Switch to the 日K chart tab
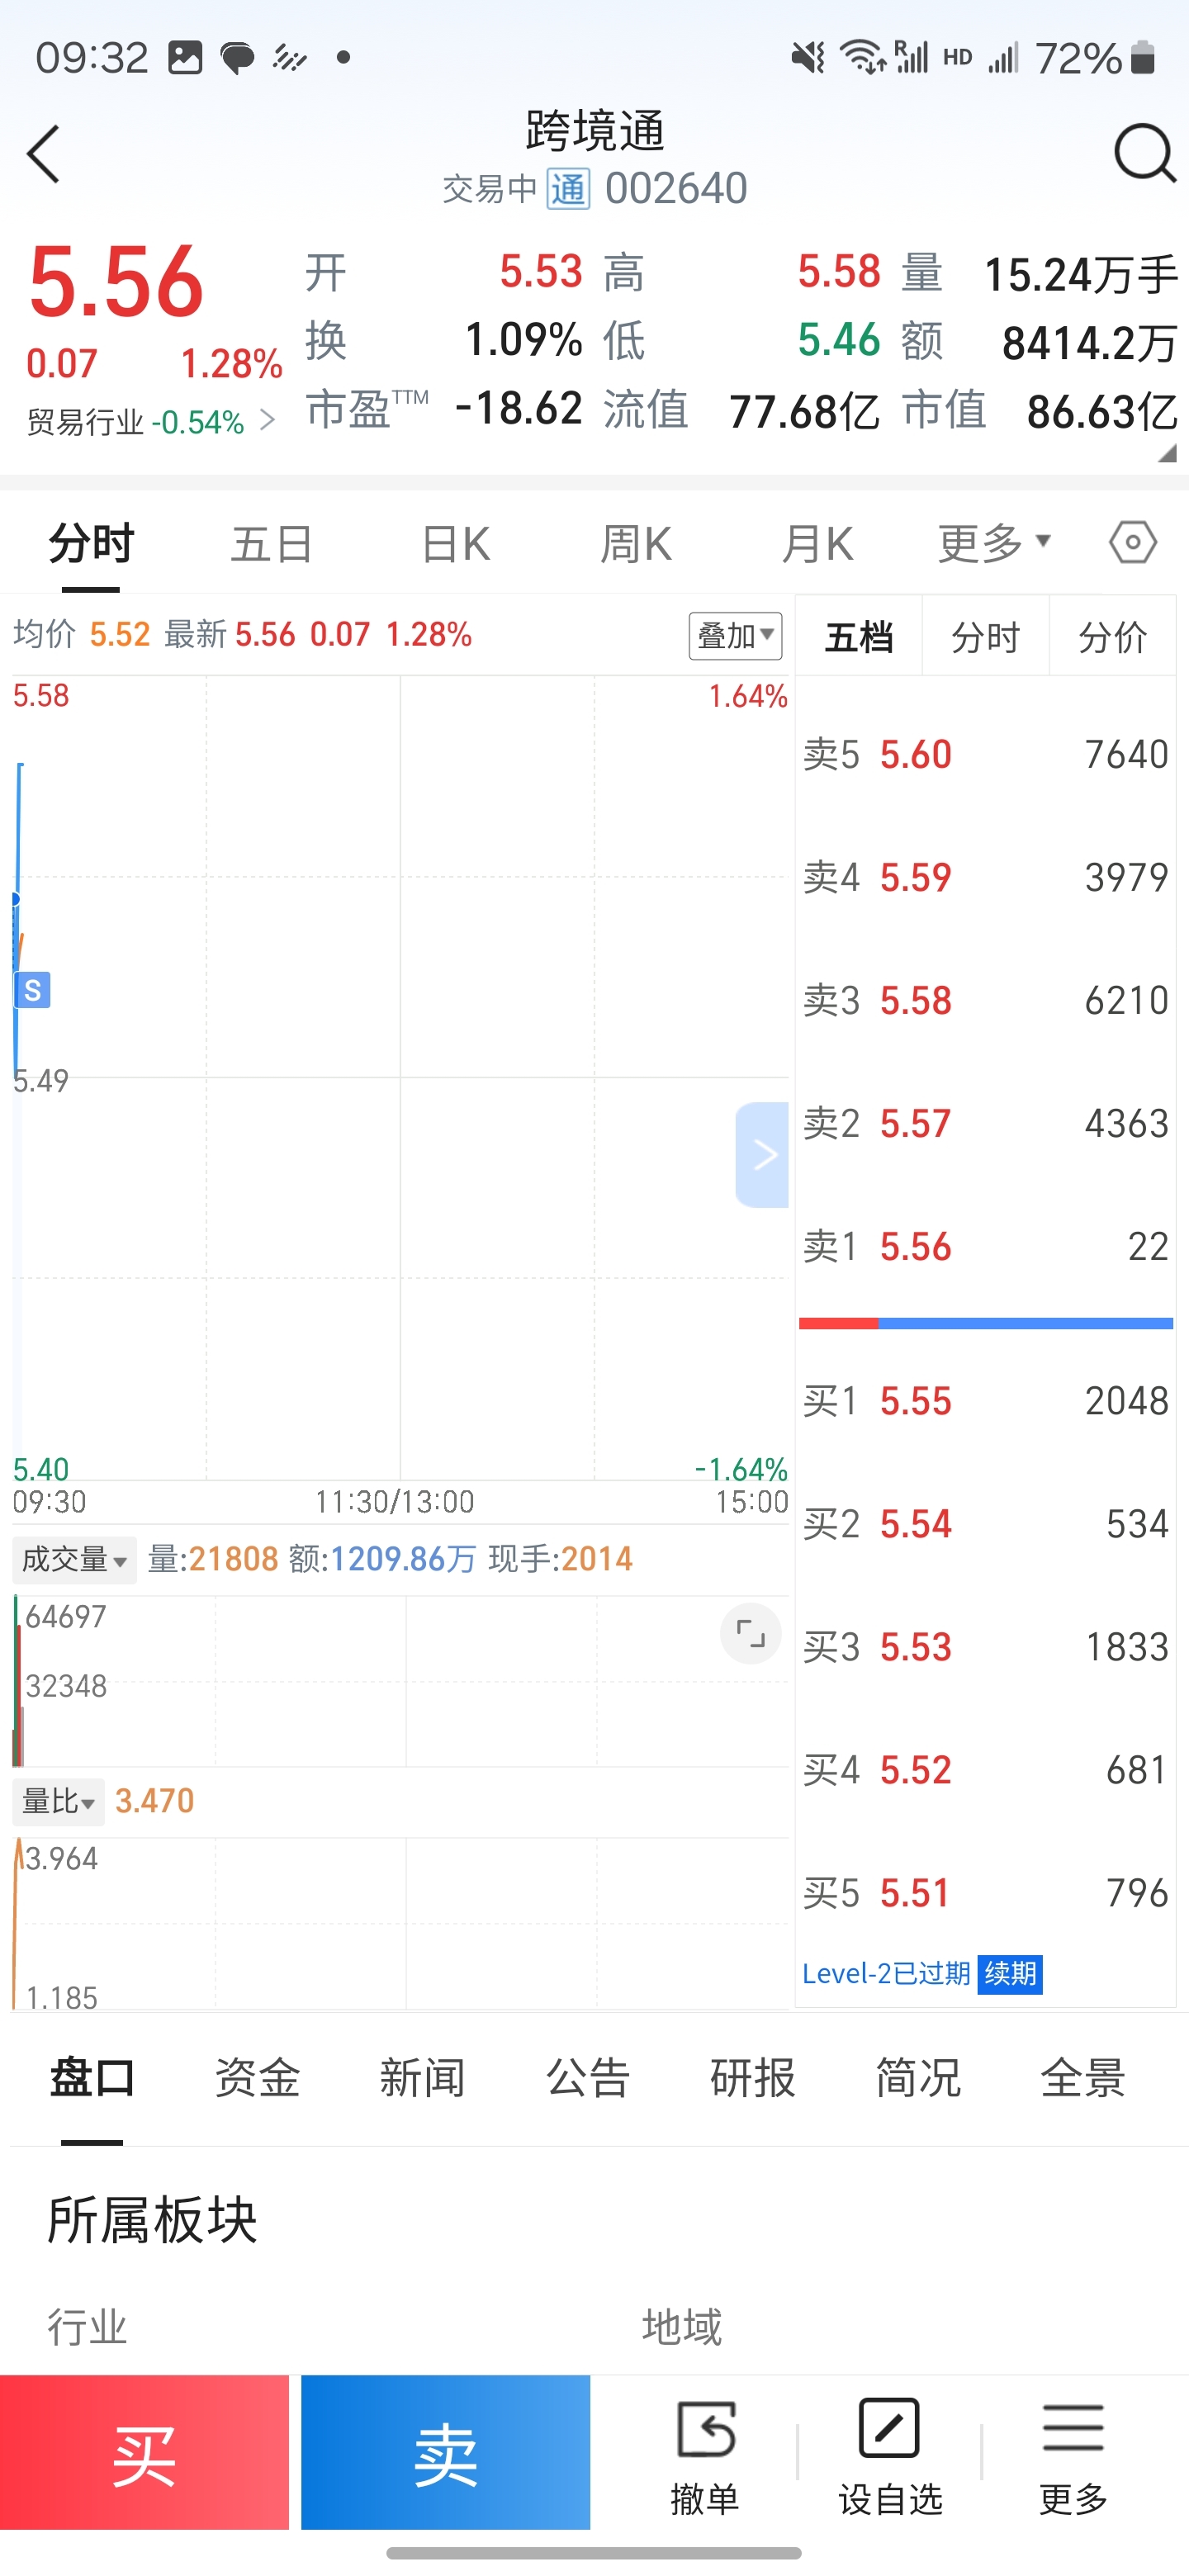Image resolution: width=1189 pixels, height=2576 pixels. (455, 544)
